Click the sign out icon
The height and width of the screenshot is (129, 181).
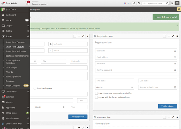tap(172, 3)
